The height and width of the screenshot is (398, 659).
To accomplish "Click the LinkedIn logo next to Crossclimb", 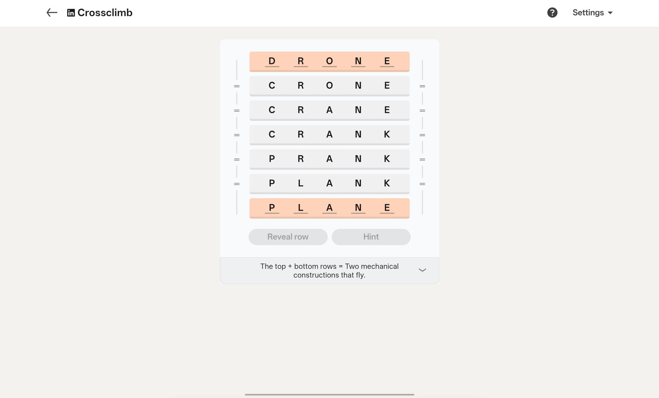I will (71, 12).
